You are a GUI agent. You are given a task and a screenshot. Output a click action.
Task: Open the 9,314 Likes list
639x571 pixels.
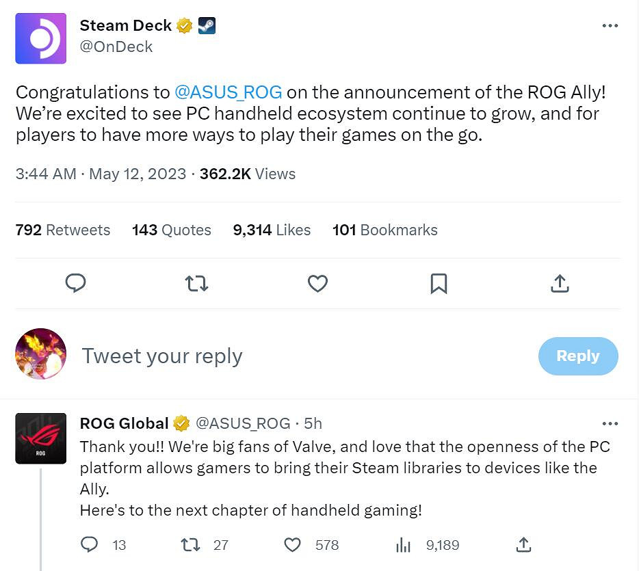[x=272, y=230]
